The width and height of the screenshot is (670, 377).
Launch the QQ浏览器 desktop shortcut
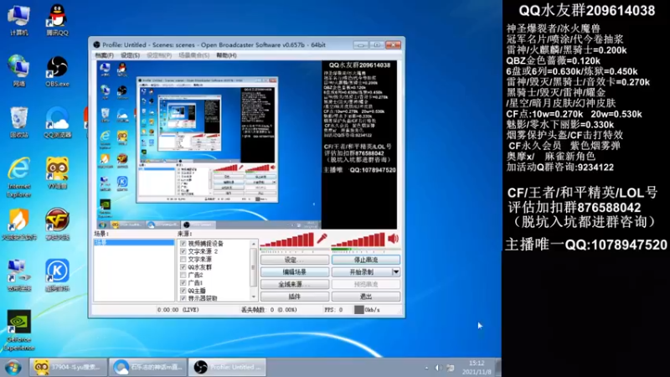tap(57, 122)
